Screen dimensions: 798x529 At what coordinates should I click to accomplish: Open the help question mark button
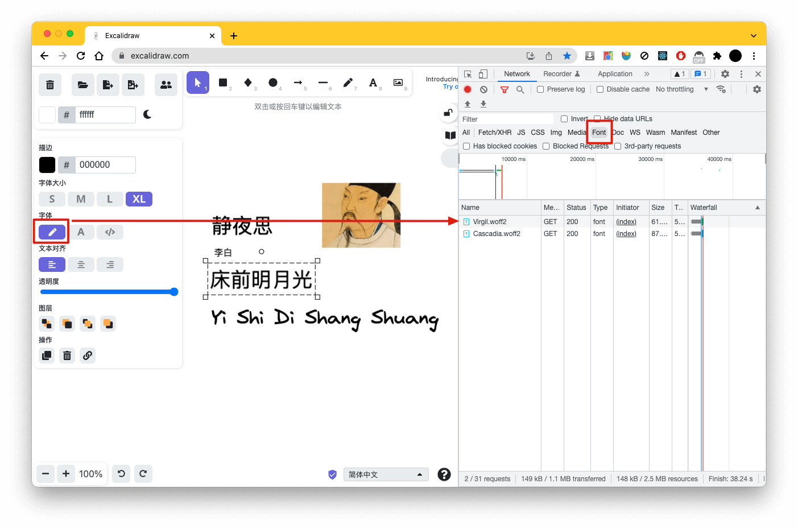444,474
